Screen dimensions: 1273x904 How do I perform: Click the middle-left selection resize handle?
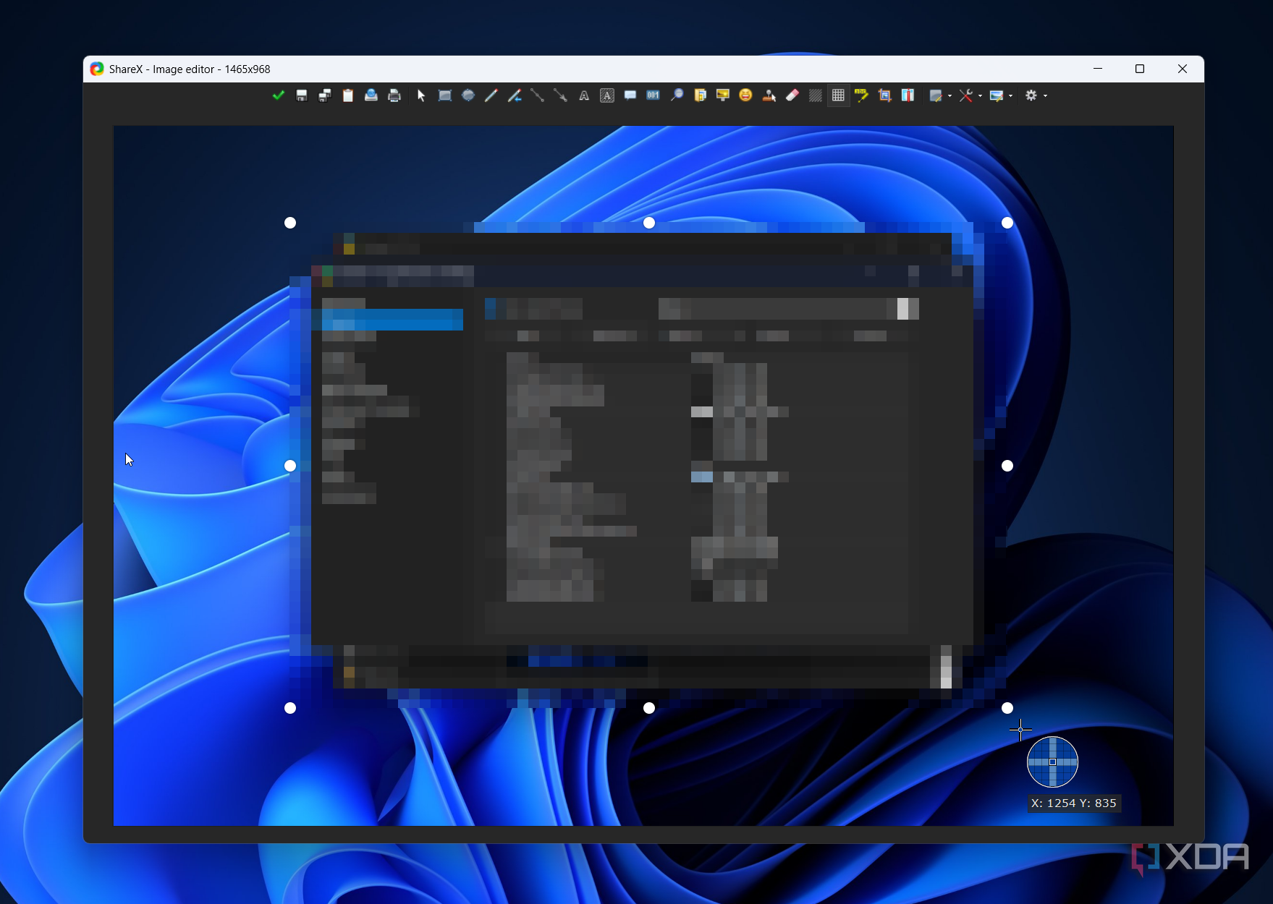tap(290, 466)
